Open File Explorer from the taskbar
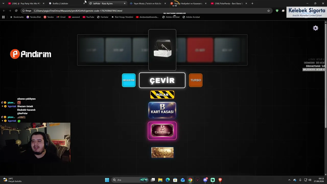 click(x=160, y=180)
